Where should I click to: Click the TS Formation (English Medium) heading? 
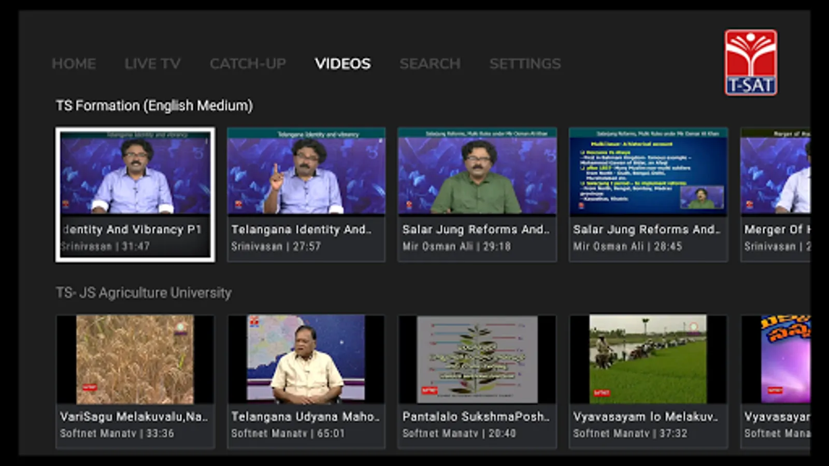[x=154, y=106]
